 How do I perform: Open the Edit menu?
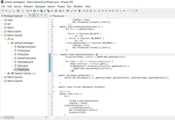pos(9,6)
